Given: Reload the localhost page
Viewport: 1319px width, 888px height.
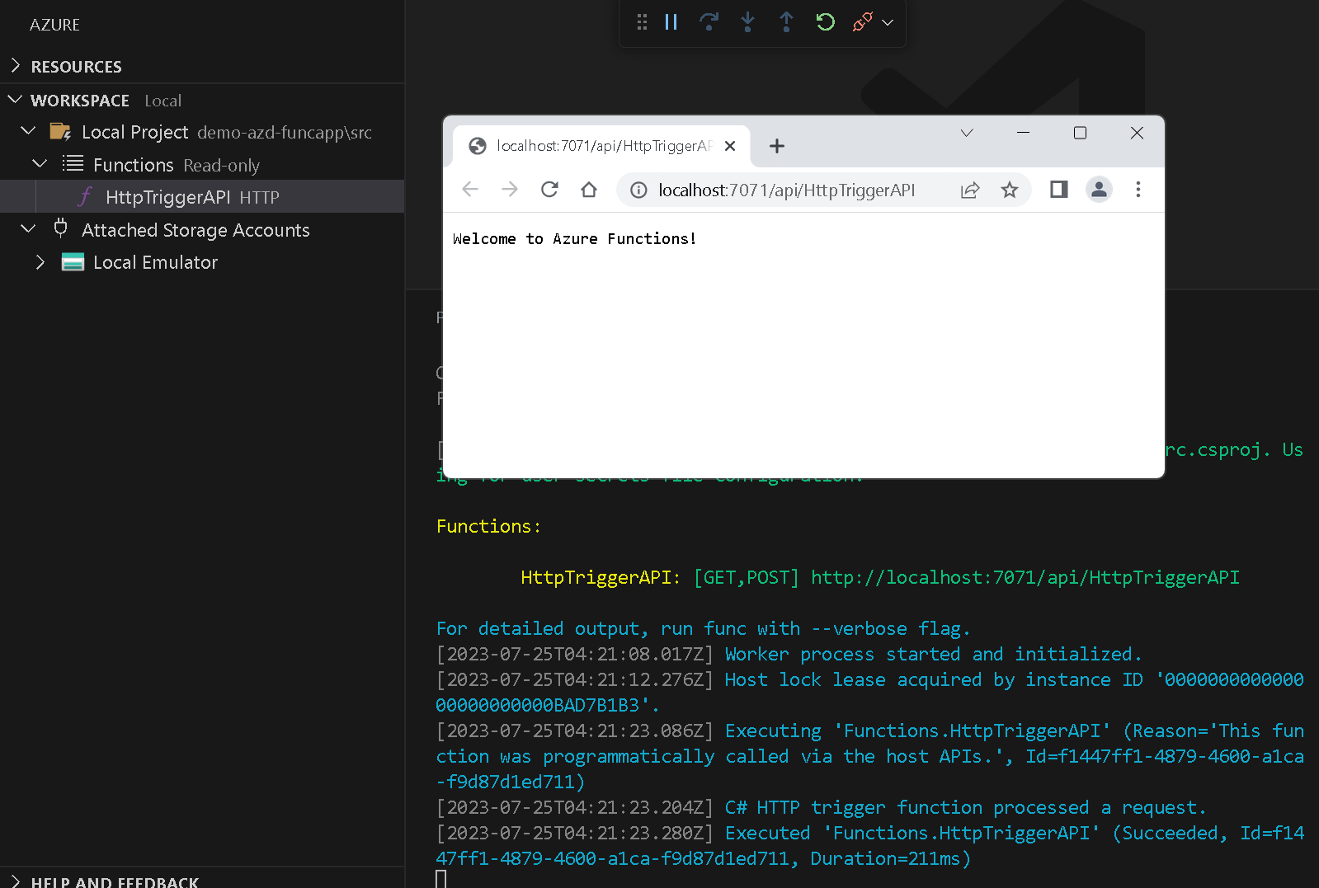Looking at the screenshot, I should click(549, 190).
